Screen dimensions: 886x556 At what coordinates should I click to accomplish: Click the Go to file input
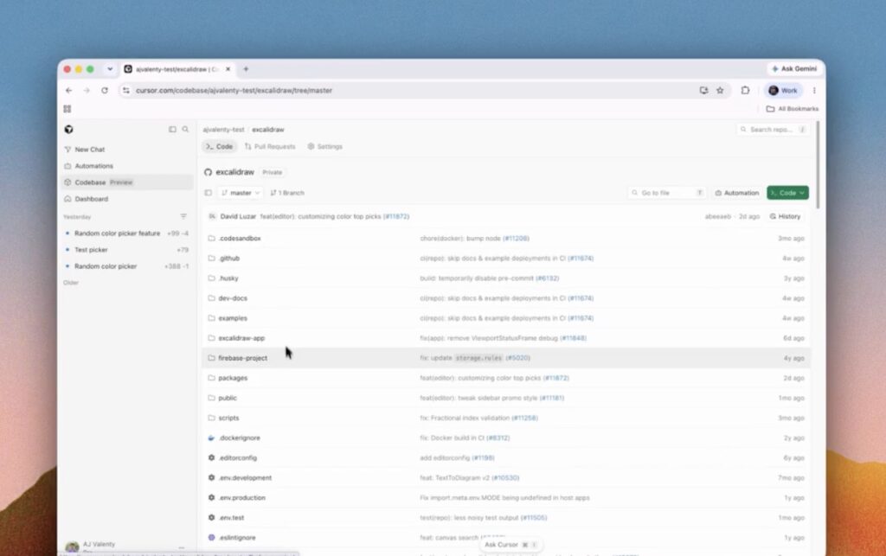(x=666, y=193)
